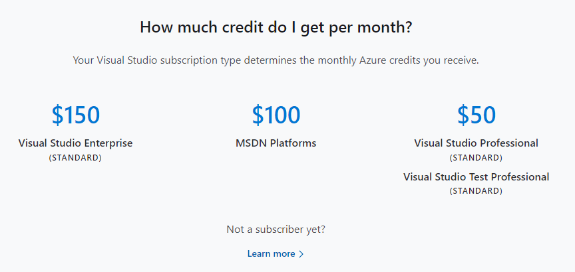
Task: Click STANDARD under Visual Studio Professional
Action: (x=476, y=158)
